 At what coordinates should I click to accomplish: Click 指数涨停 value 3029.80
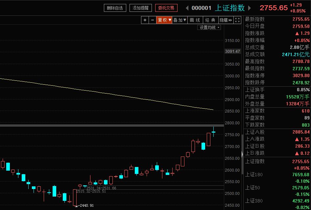(x=301, y=75)
